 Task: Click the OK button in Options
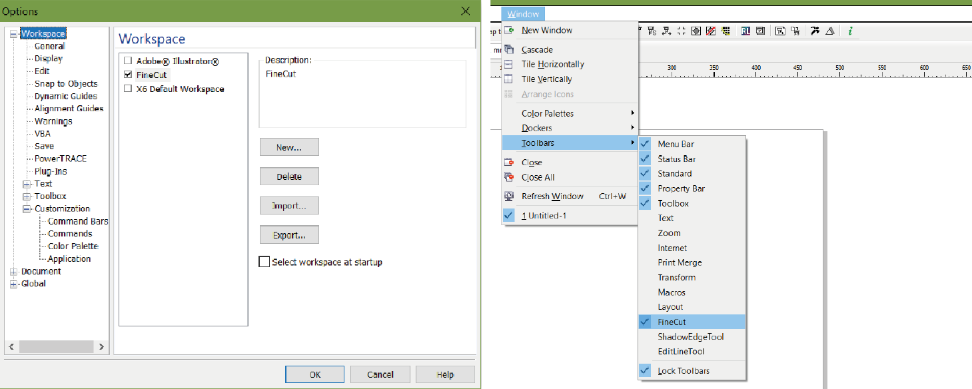315,374
